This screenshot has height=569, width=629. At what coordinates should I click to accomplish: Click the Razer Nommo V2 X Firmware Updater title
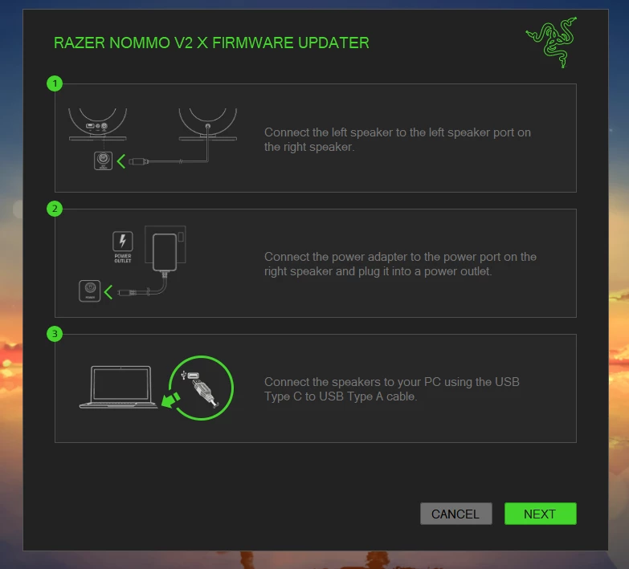coord(211,43)
